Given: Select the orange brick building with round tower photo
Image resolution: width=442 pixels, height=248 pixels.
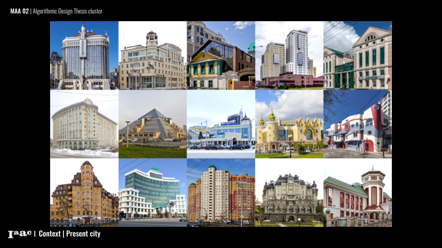Looking at the screenshot, I should pyautogui.click(x=84, y=192).
